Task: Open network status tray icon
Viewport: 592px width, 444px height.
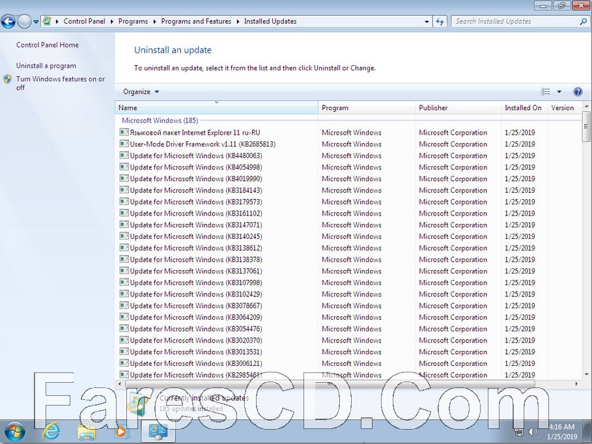Action: click(x=519, y=432)
